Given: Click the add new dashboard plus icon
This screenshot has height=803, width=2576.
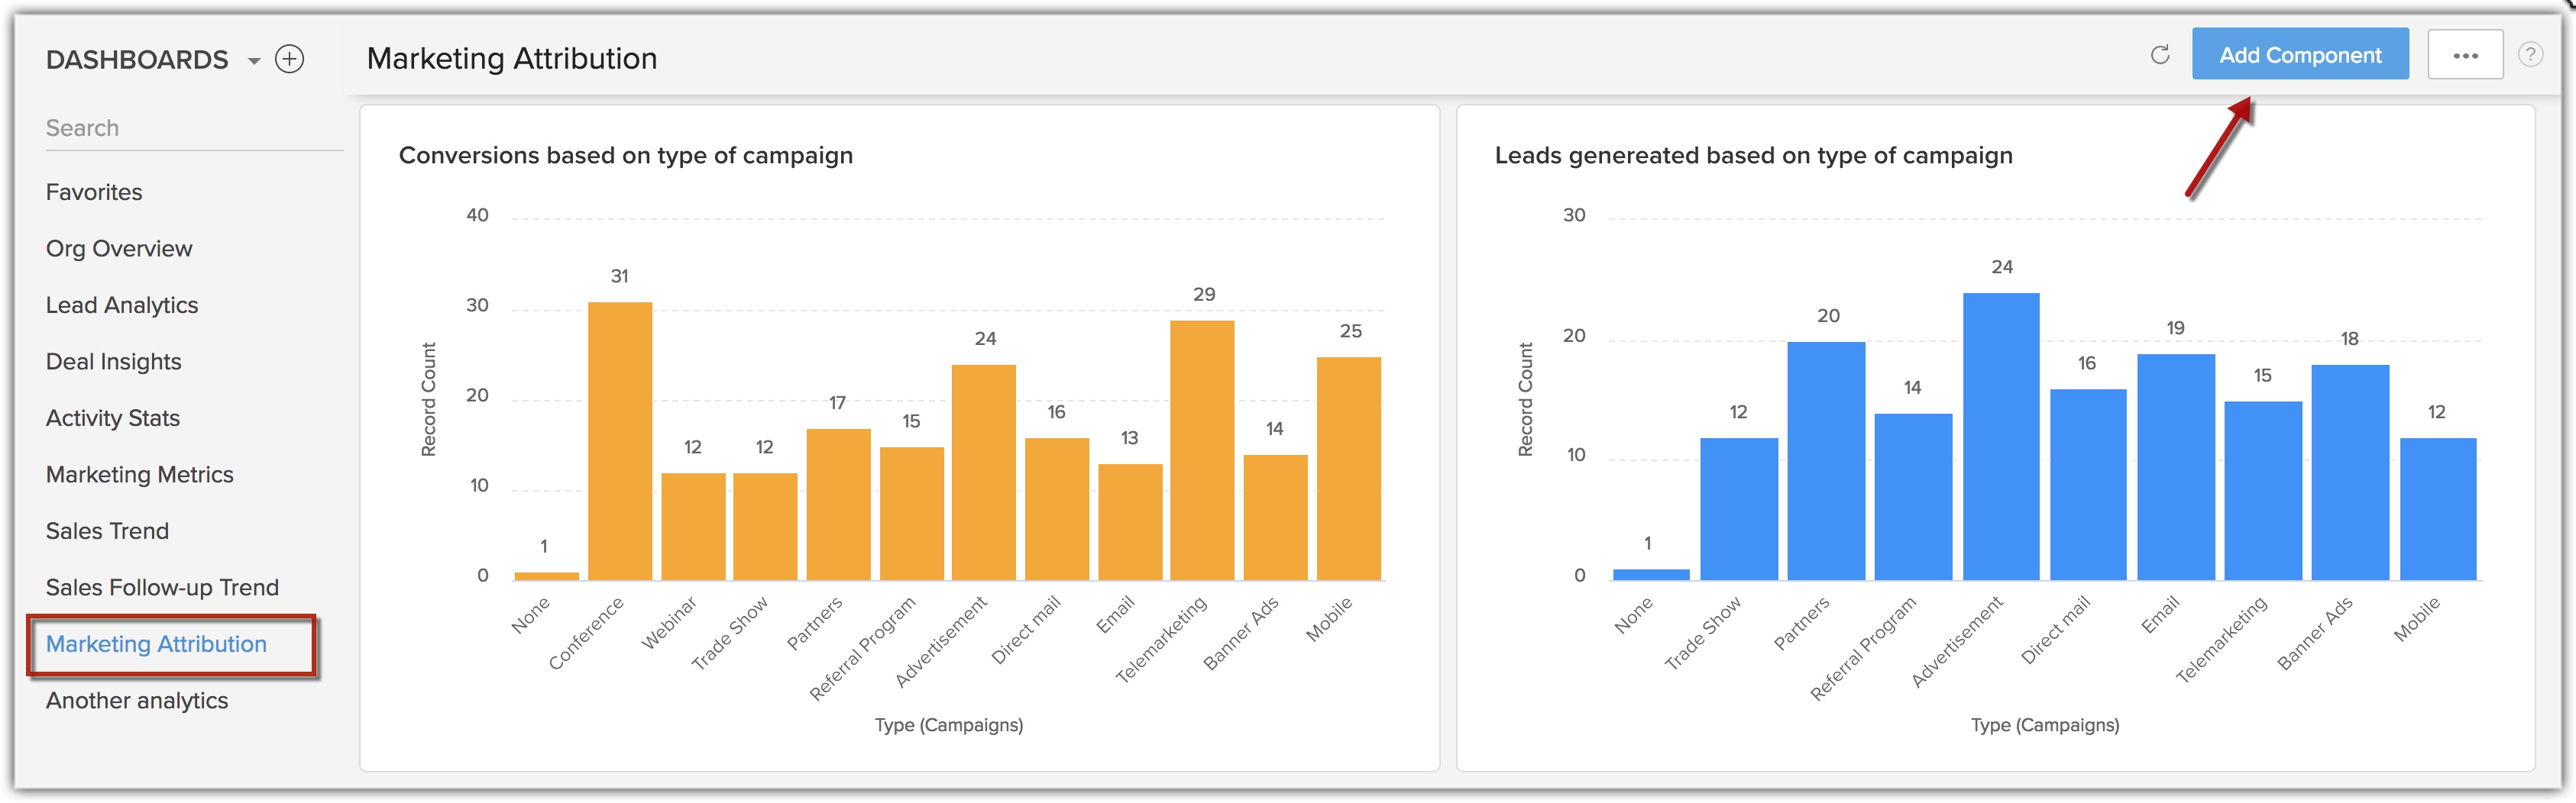Looking at the screenshot, I should [289, 59].
